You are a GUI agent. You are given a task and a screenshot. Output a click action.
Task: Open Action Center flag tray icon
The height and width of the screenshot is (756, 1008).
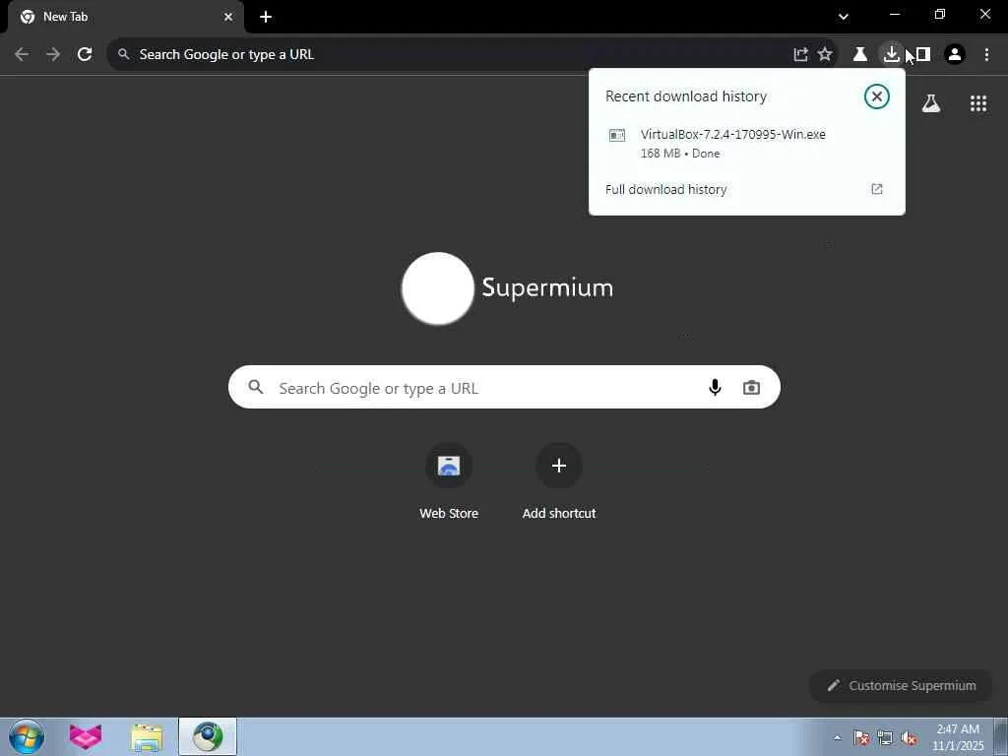click(x=860, y=737)
